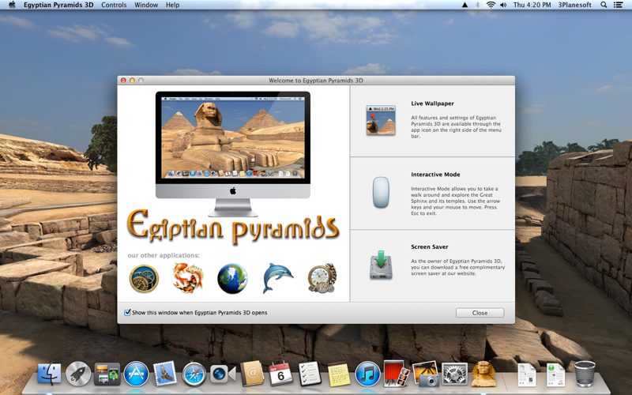Image resolution: width=632 pixels, height=395 pixels.
Task: Click the Close button
Action: (480, 313)
